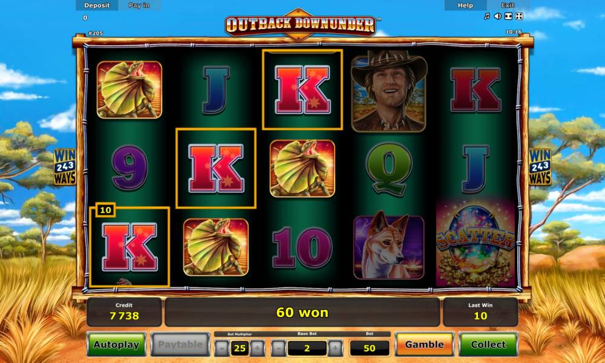605x363 pixels.
Task: Open the Deposit tab
Action: tap(97, 5)
